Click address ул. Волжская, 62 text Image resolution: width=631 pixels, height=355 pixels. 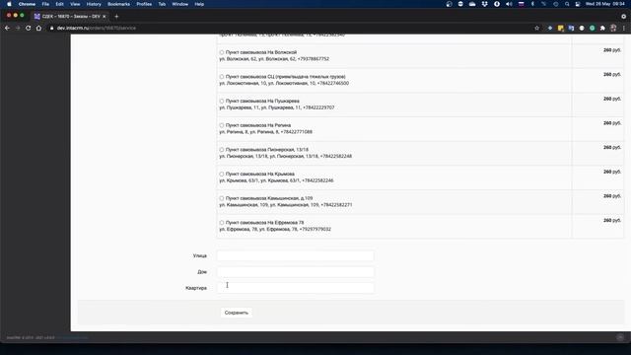coord(274,59)
